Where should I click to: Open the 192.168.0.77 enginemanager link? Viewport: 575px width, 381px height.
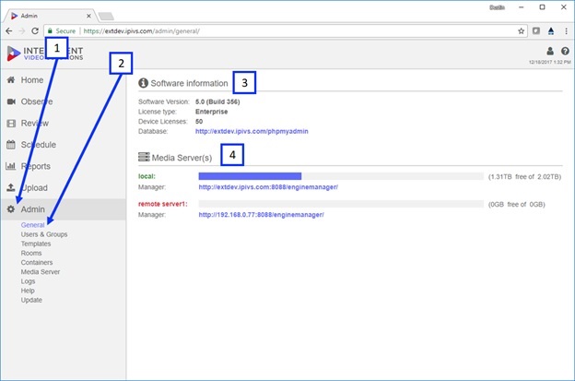pyautogui.click(x=261, y=215)
